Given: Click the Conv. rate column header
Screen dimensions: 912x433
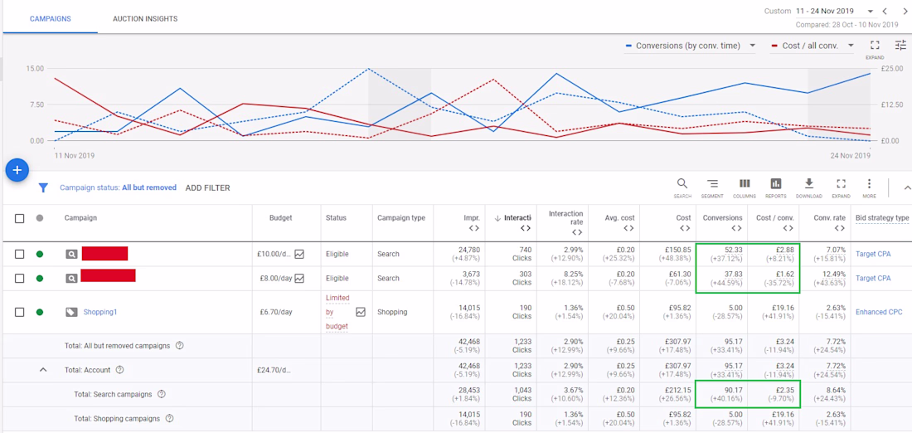Looking at the screenshot, I should [x=829, y=217].
